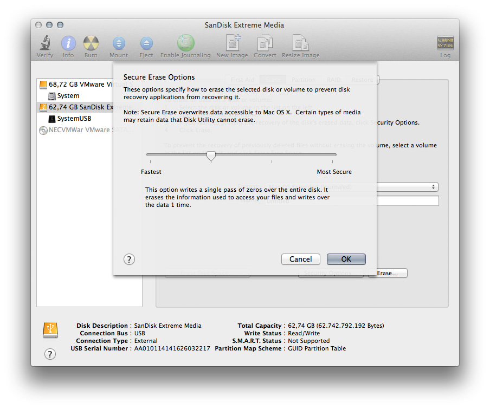The image size is (490, 409).
Task: Click the Erase... button behind the dialog
Action: pyautogui.click(x=388, y=273)
